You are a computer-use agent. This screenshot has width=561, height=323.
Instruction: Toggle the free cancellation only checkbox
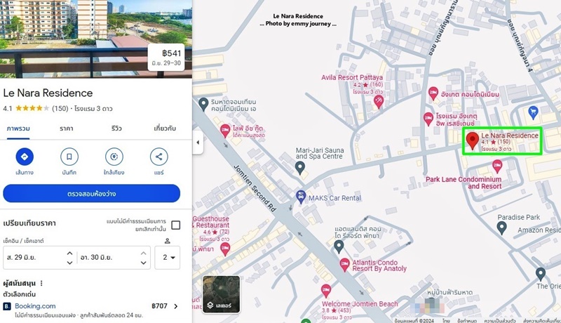[176, 225]
